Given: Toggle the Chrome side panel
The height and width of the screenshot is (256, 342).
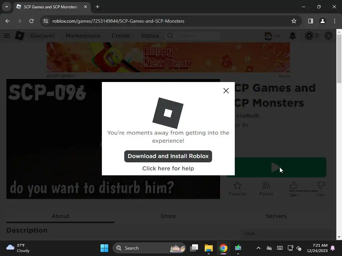Looking at the screenshot, I should 311,21.
